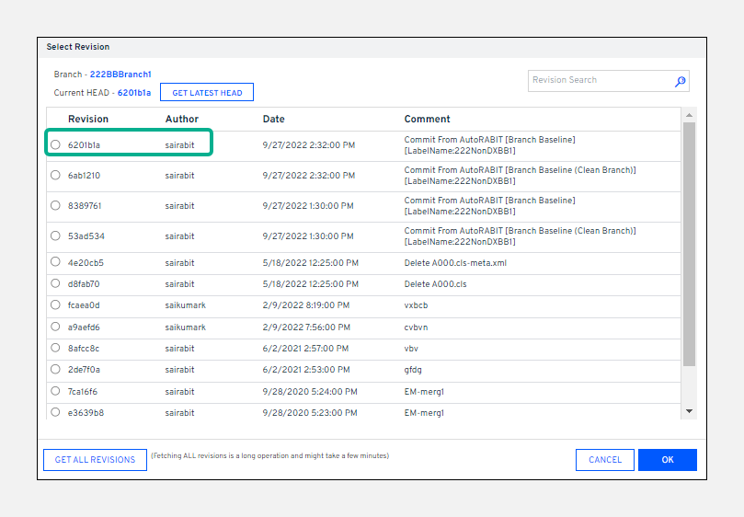
Task: Cancel the Select Revision dialog
Action: tap(605, 460)
